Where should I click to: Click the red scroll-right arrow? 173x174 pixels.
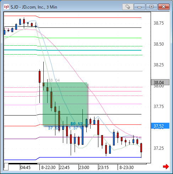(x=166, y=167)
